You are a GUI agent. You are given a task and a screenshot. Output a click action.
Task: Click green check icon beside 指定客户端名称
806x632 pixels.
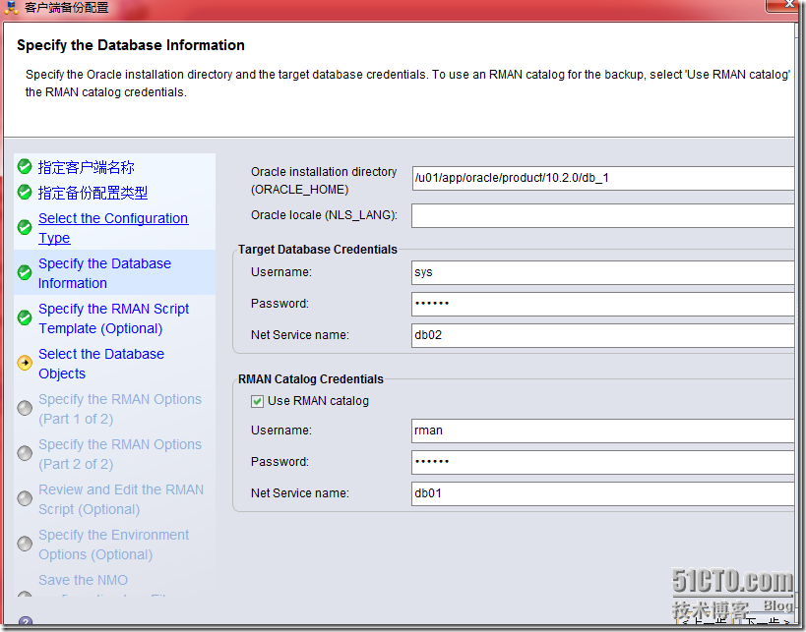[x=25, y=166]
